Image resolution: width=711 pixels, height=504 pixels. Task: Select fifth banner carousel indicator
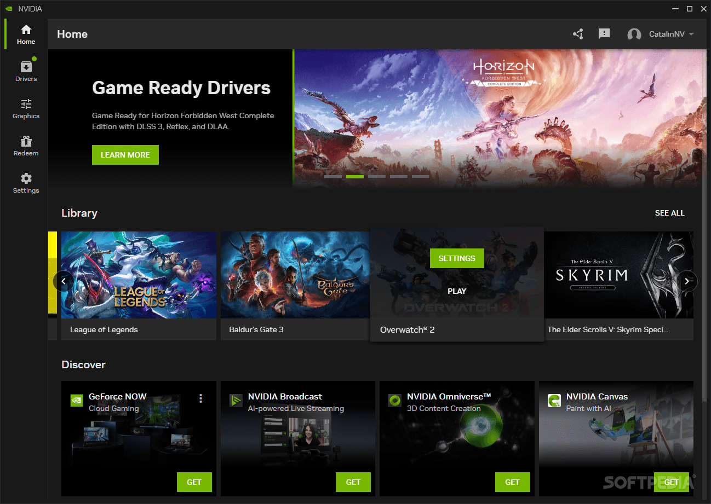[421, 177]
